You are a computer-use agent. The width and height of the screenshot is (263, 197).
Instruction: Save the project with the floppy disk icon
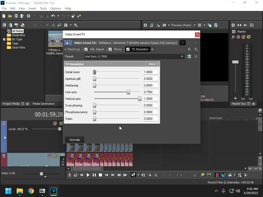point(16,16)
